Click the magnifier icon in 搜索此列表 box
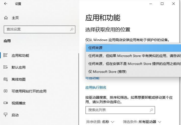 (151, 110)
